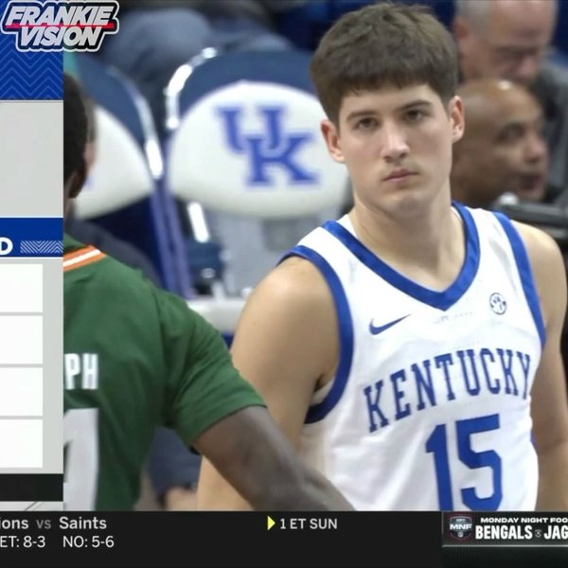This screenshot has width=568, height=568.
Task: Click the zigzag pattern icon on blue banner
Action: pos(42,247)
